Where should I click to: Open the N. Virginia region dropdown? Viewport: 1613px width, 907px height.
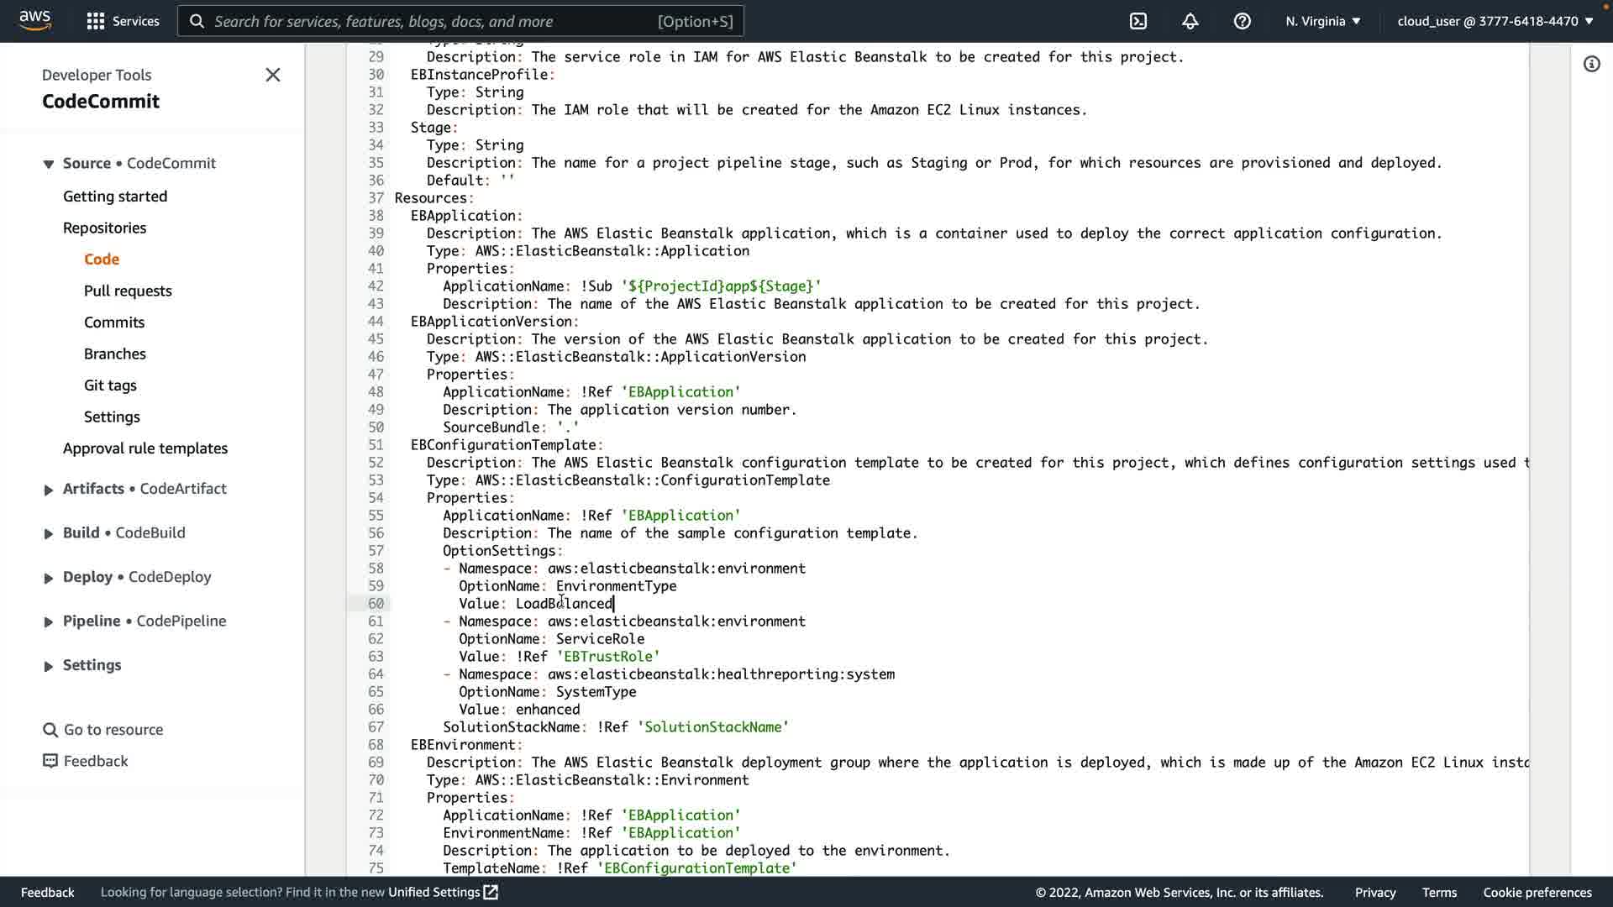1322,21
